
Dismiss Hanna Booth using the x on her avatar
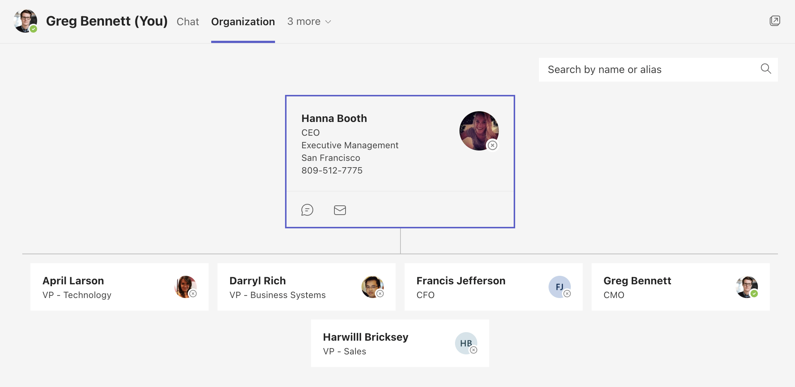click(493, 145)
